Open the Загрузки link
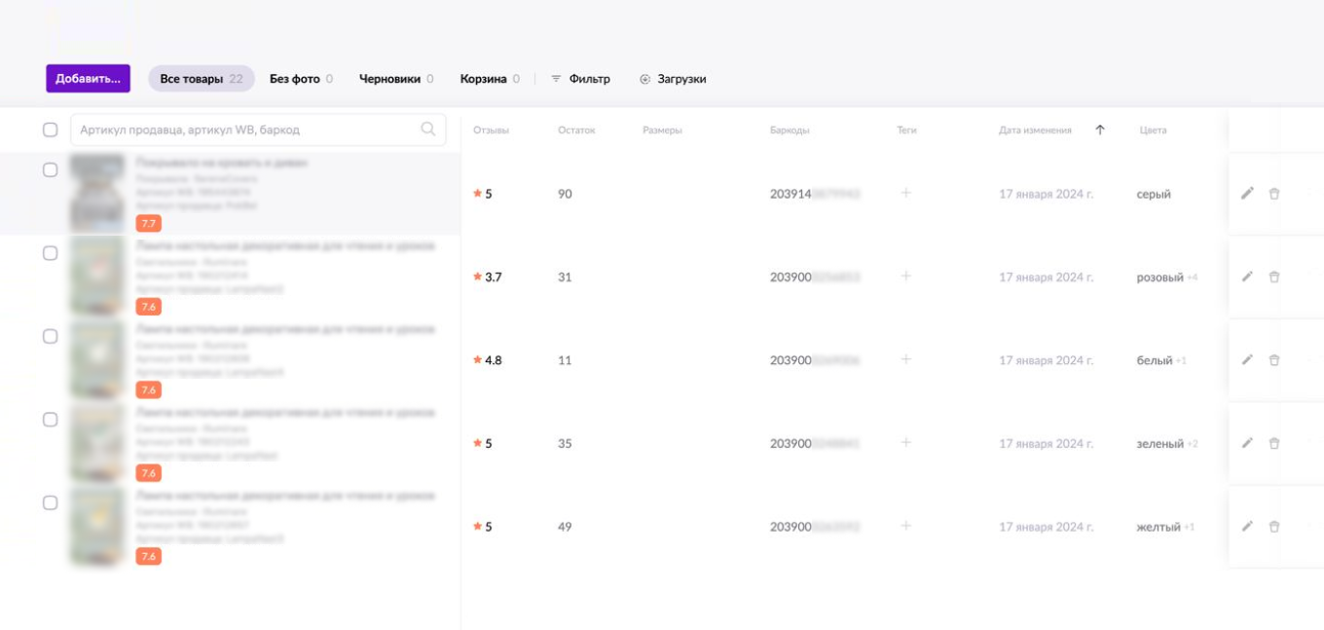 [673, 79]
